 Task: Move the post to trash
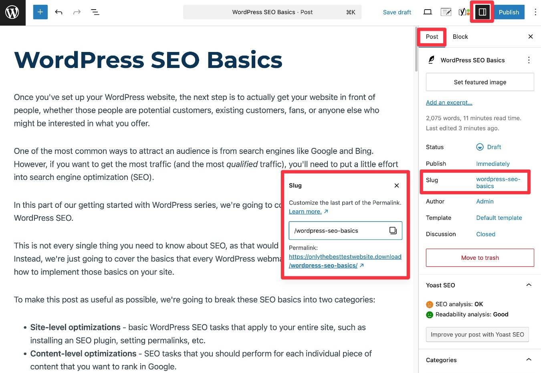[x=480, y=257]
